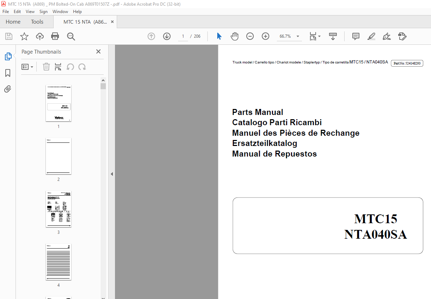Select the Highlight text pen tool
This screenshot has height=299, width=431.
[371, 36]
